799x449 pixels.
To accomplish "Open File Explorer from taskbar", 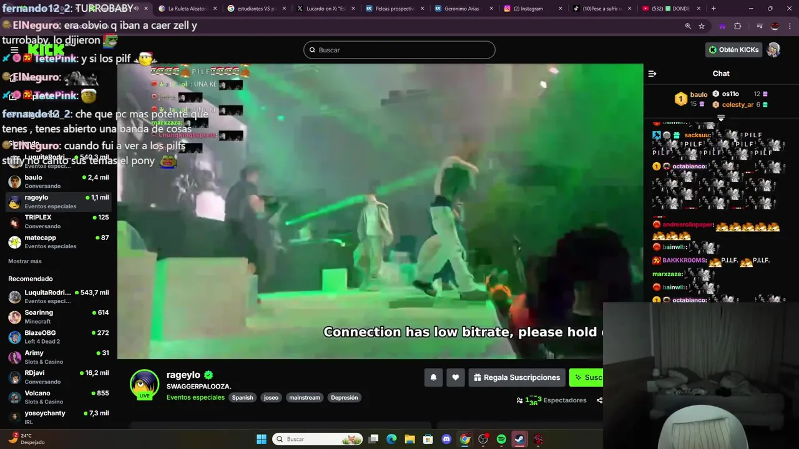I will point(410,439).
